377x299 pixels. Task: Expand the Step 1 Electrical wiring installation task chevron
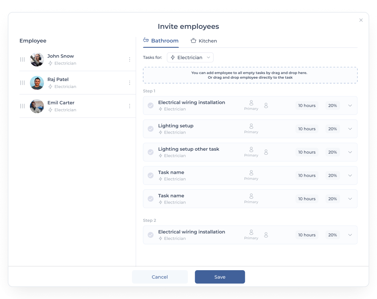point(350,106)
